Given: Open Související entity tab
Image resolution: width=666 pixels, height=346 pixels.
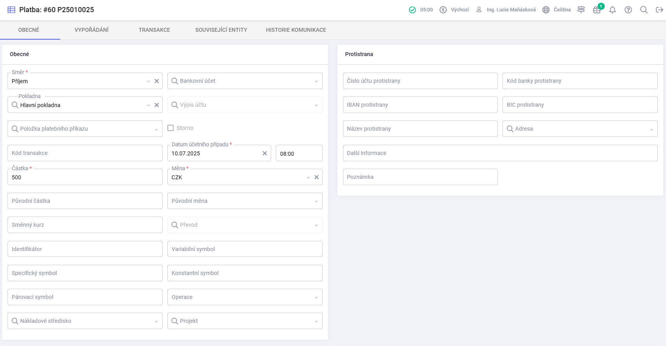Looking at the screenshot, I should 221,30.
